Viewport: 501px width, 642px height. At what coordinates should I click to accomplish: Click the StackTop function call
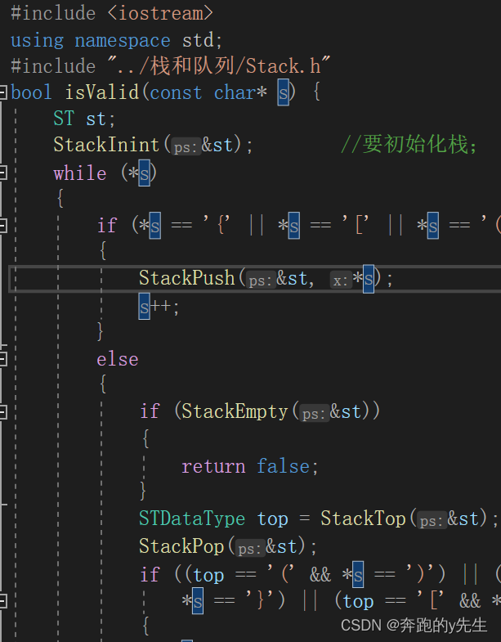(363, 519)
